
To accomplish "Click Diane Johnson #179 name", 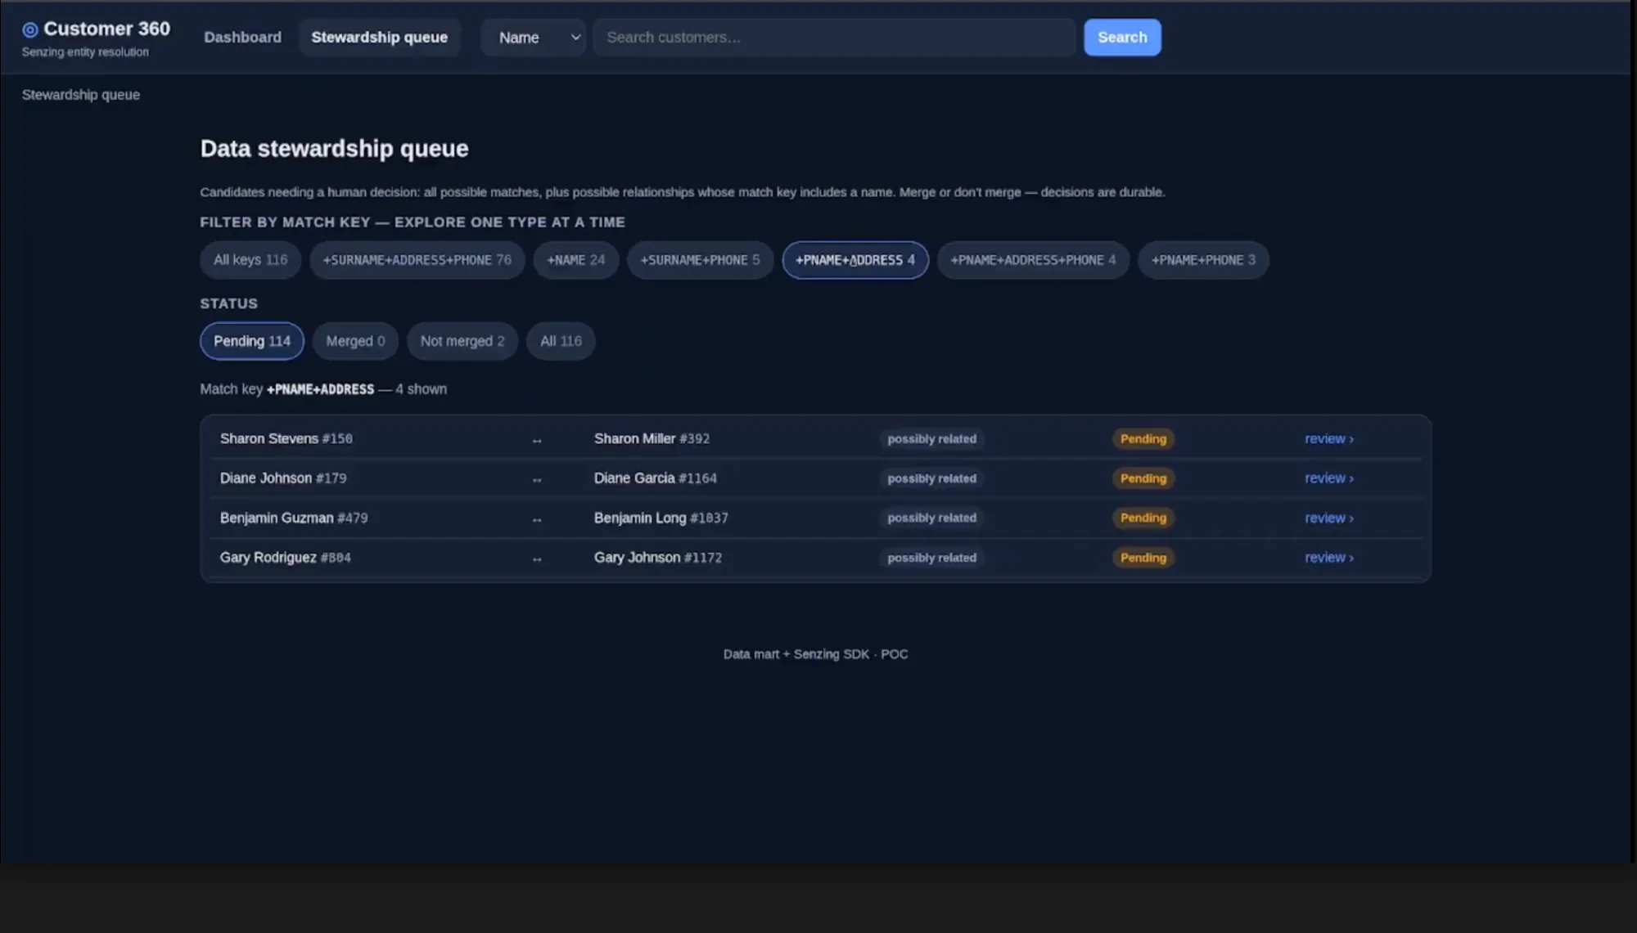I will pyautogui.click(x=283, y=478).
